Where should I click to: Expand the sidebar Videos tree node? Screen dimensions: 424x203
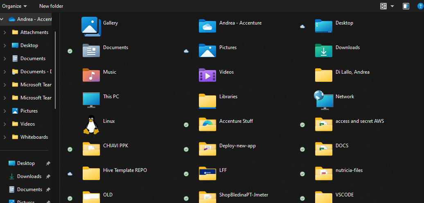pyautogui.click(x=5, y=124)
